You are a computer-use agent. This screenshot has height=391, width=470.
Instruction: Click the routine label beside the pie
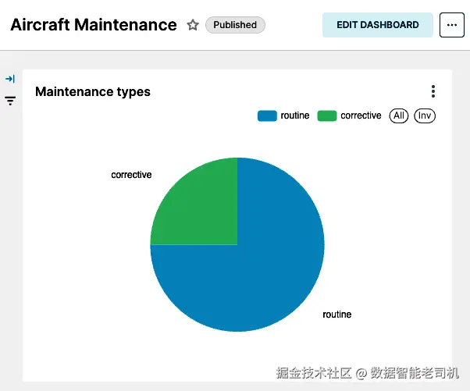(x=337, y=315)
